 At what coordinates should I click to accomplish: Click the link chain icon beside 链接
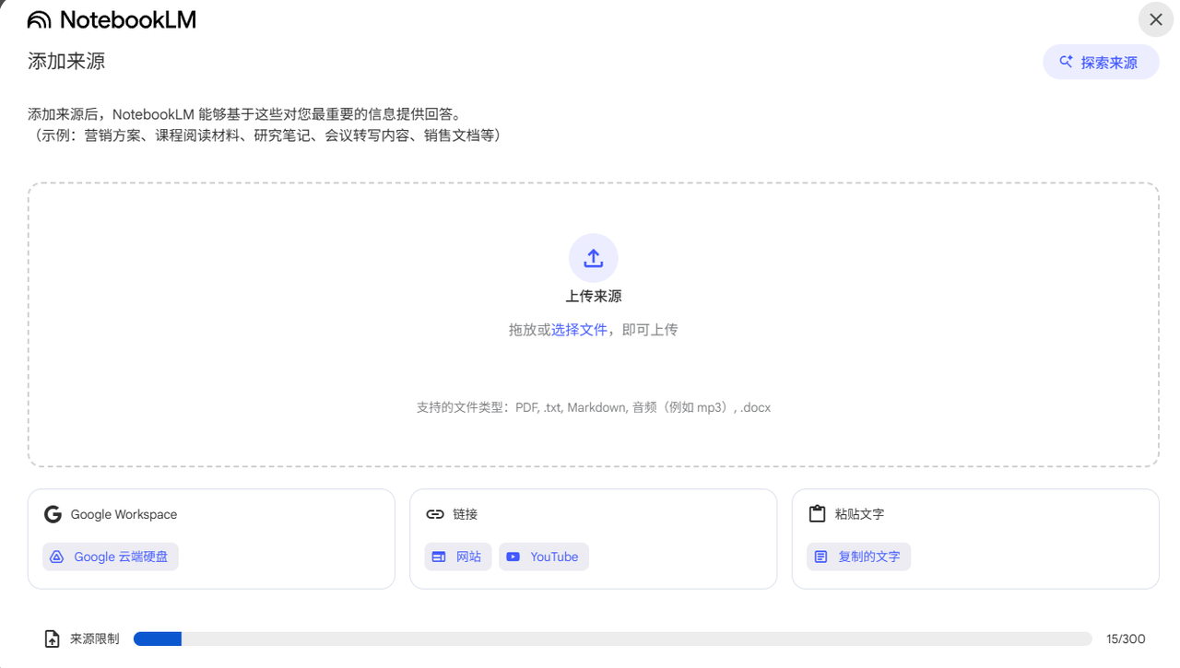click(435, 514)
